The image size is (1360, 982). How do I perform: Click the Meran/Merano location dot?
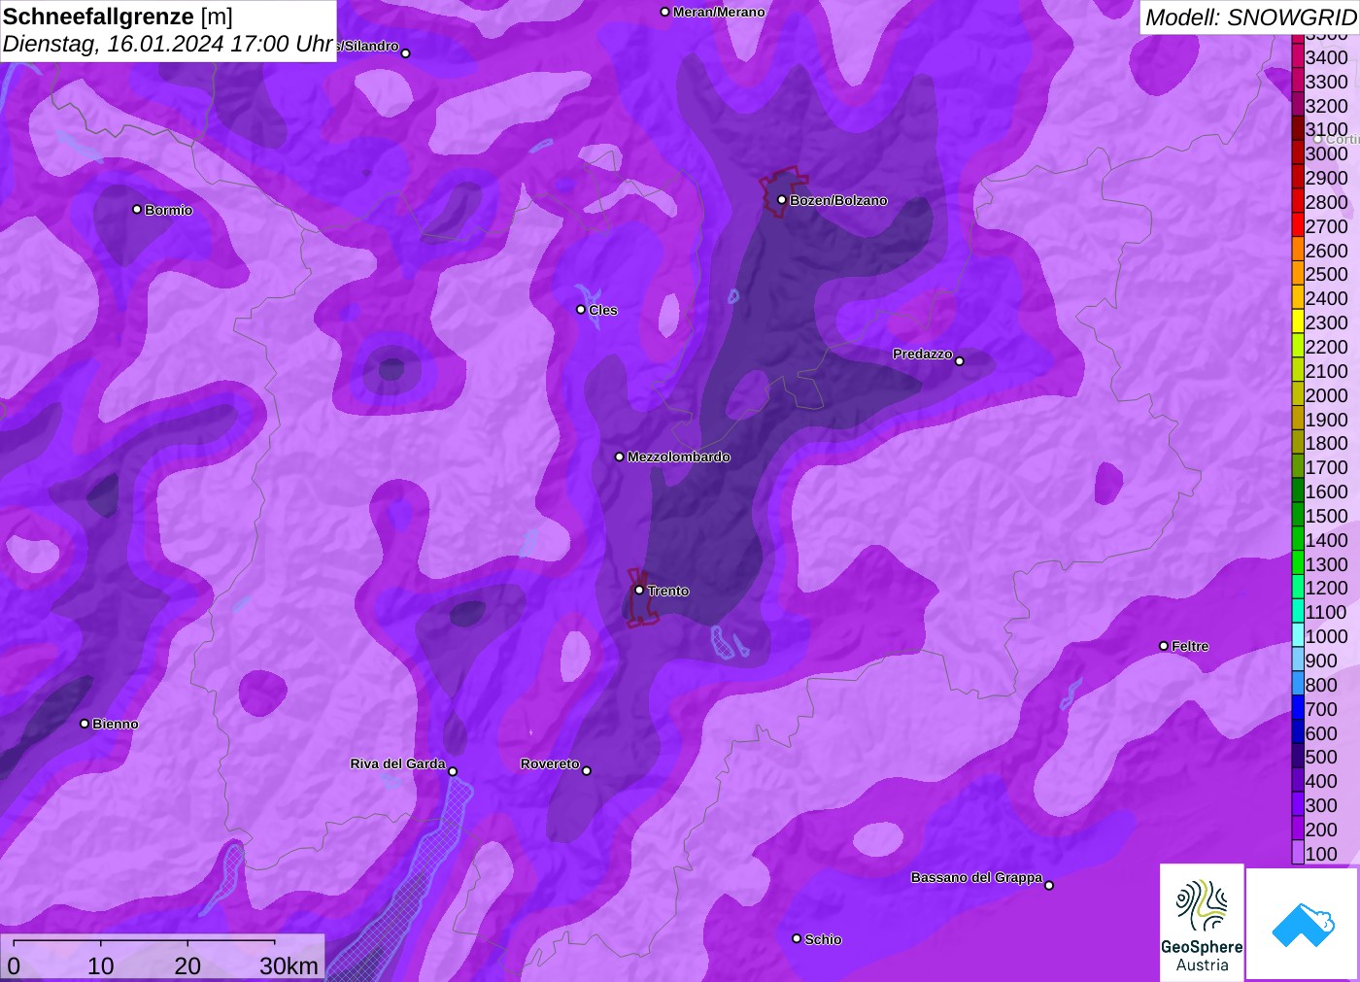[x=665, y=13]
